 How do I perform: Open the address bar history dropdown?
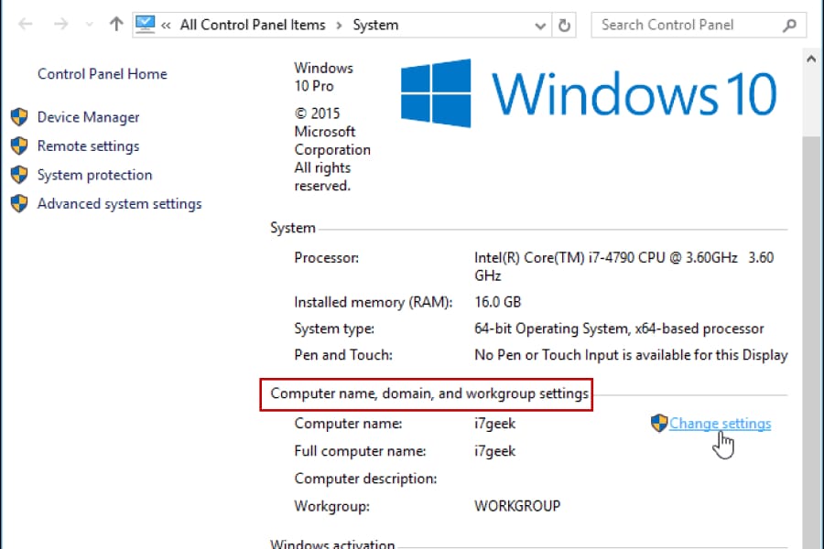[539, 26]
